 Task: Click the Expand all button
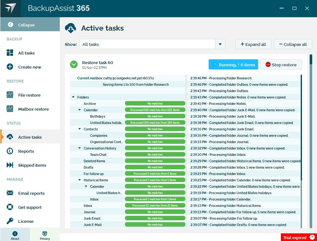tap(253, 44)
